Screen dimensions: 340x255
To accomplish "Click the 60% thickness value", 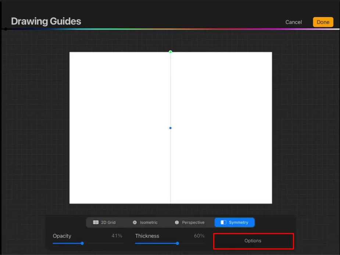I will (199, 236).
